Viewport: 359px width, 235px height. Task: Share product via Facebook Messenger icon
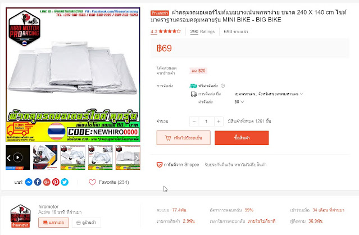pos(29,182)
